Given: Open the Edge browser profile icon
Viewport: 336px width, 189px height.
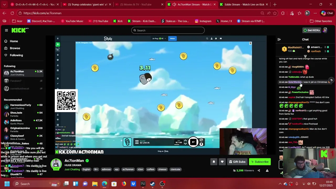Looking at the screenshot, I should point(307,13).
